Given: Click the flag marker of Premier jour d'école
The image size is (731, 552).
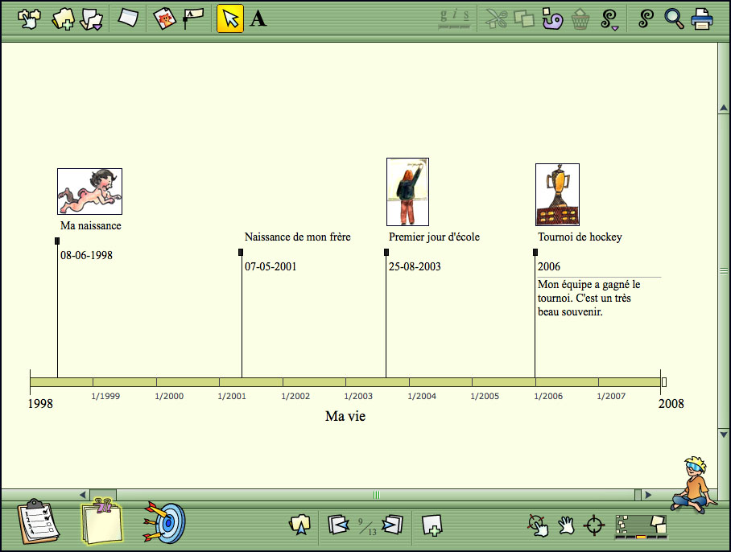Looking at the screenshot, I should click(386, 252).
